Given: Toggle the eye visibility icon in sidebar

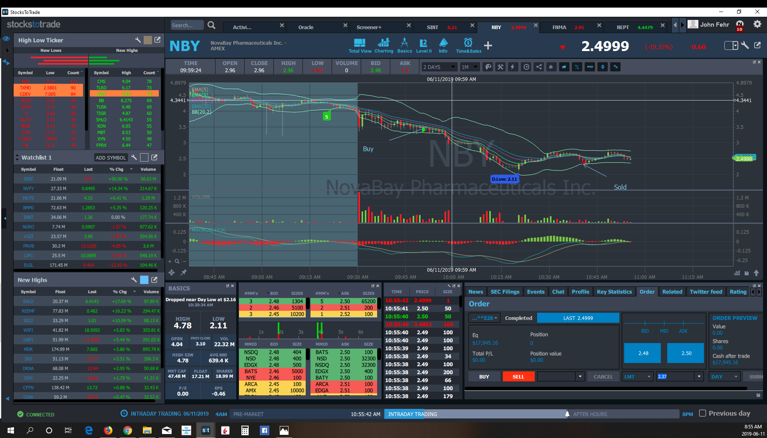Looking at the screenshot, I should click(x=6, y=39).
